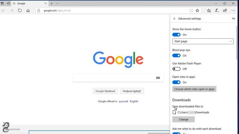Refresh the current page
Image resolution: width=239 pixels, height=134 pixels.
coord(20,10)
